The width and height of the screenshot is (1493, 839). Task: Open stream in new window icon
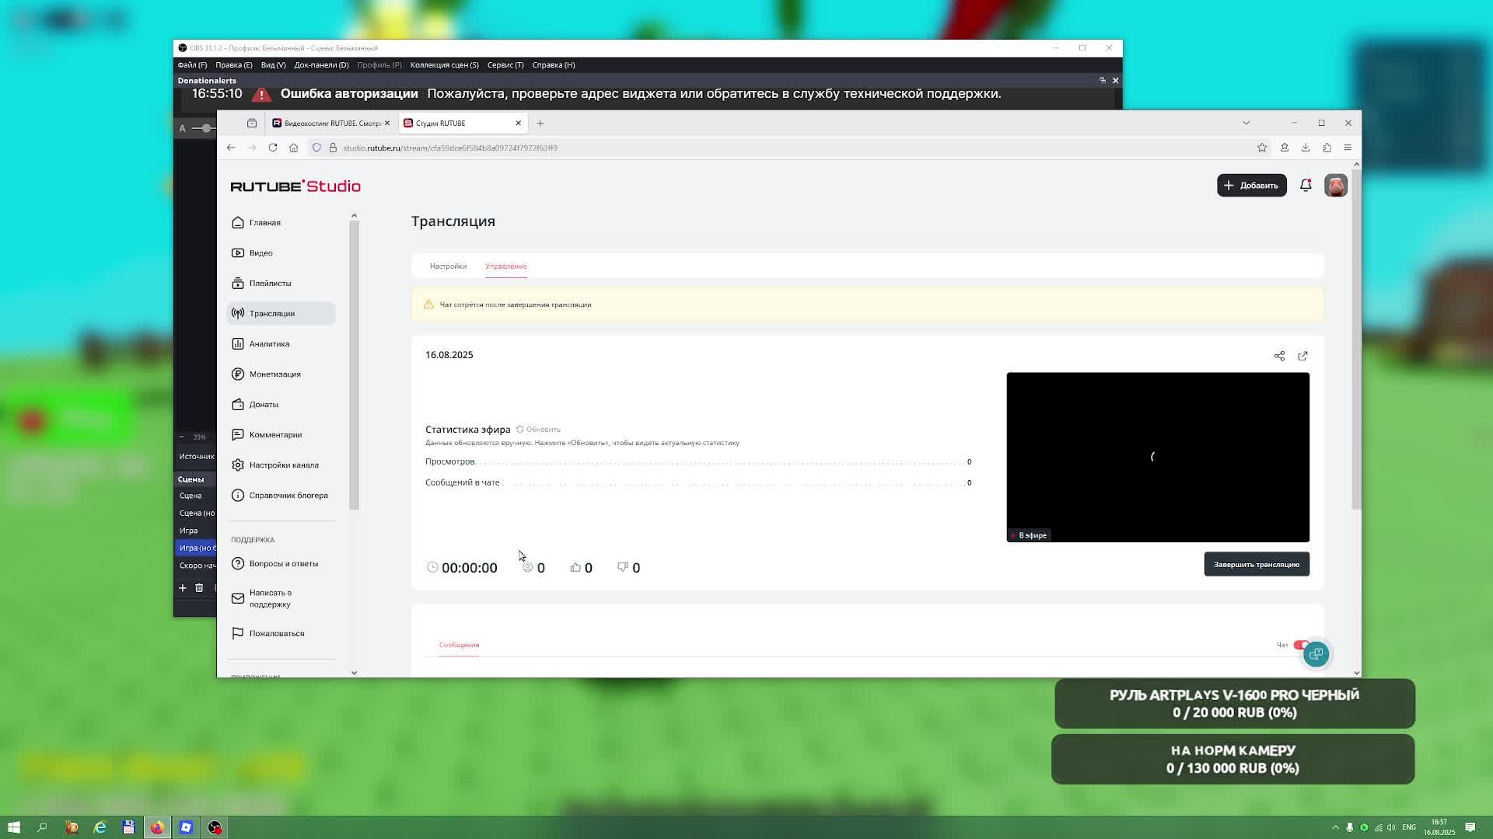pyautogui.click(x=1302, y=356)
